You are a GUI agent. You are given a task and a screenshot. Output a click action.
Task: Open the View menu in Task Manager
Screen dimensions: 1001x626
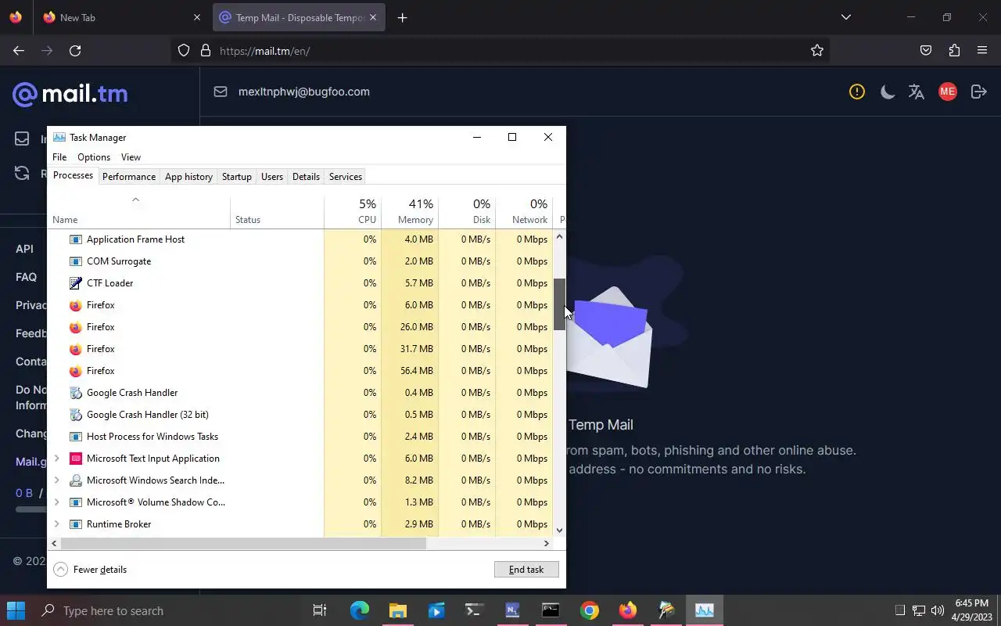click(x=131, y=157)
